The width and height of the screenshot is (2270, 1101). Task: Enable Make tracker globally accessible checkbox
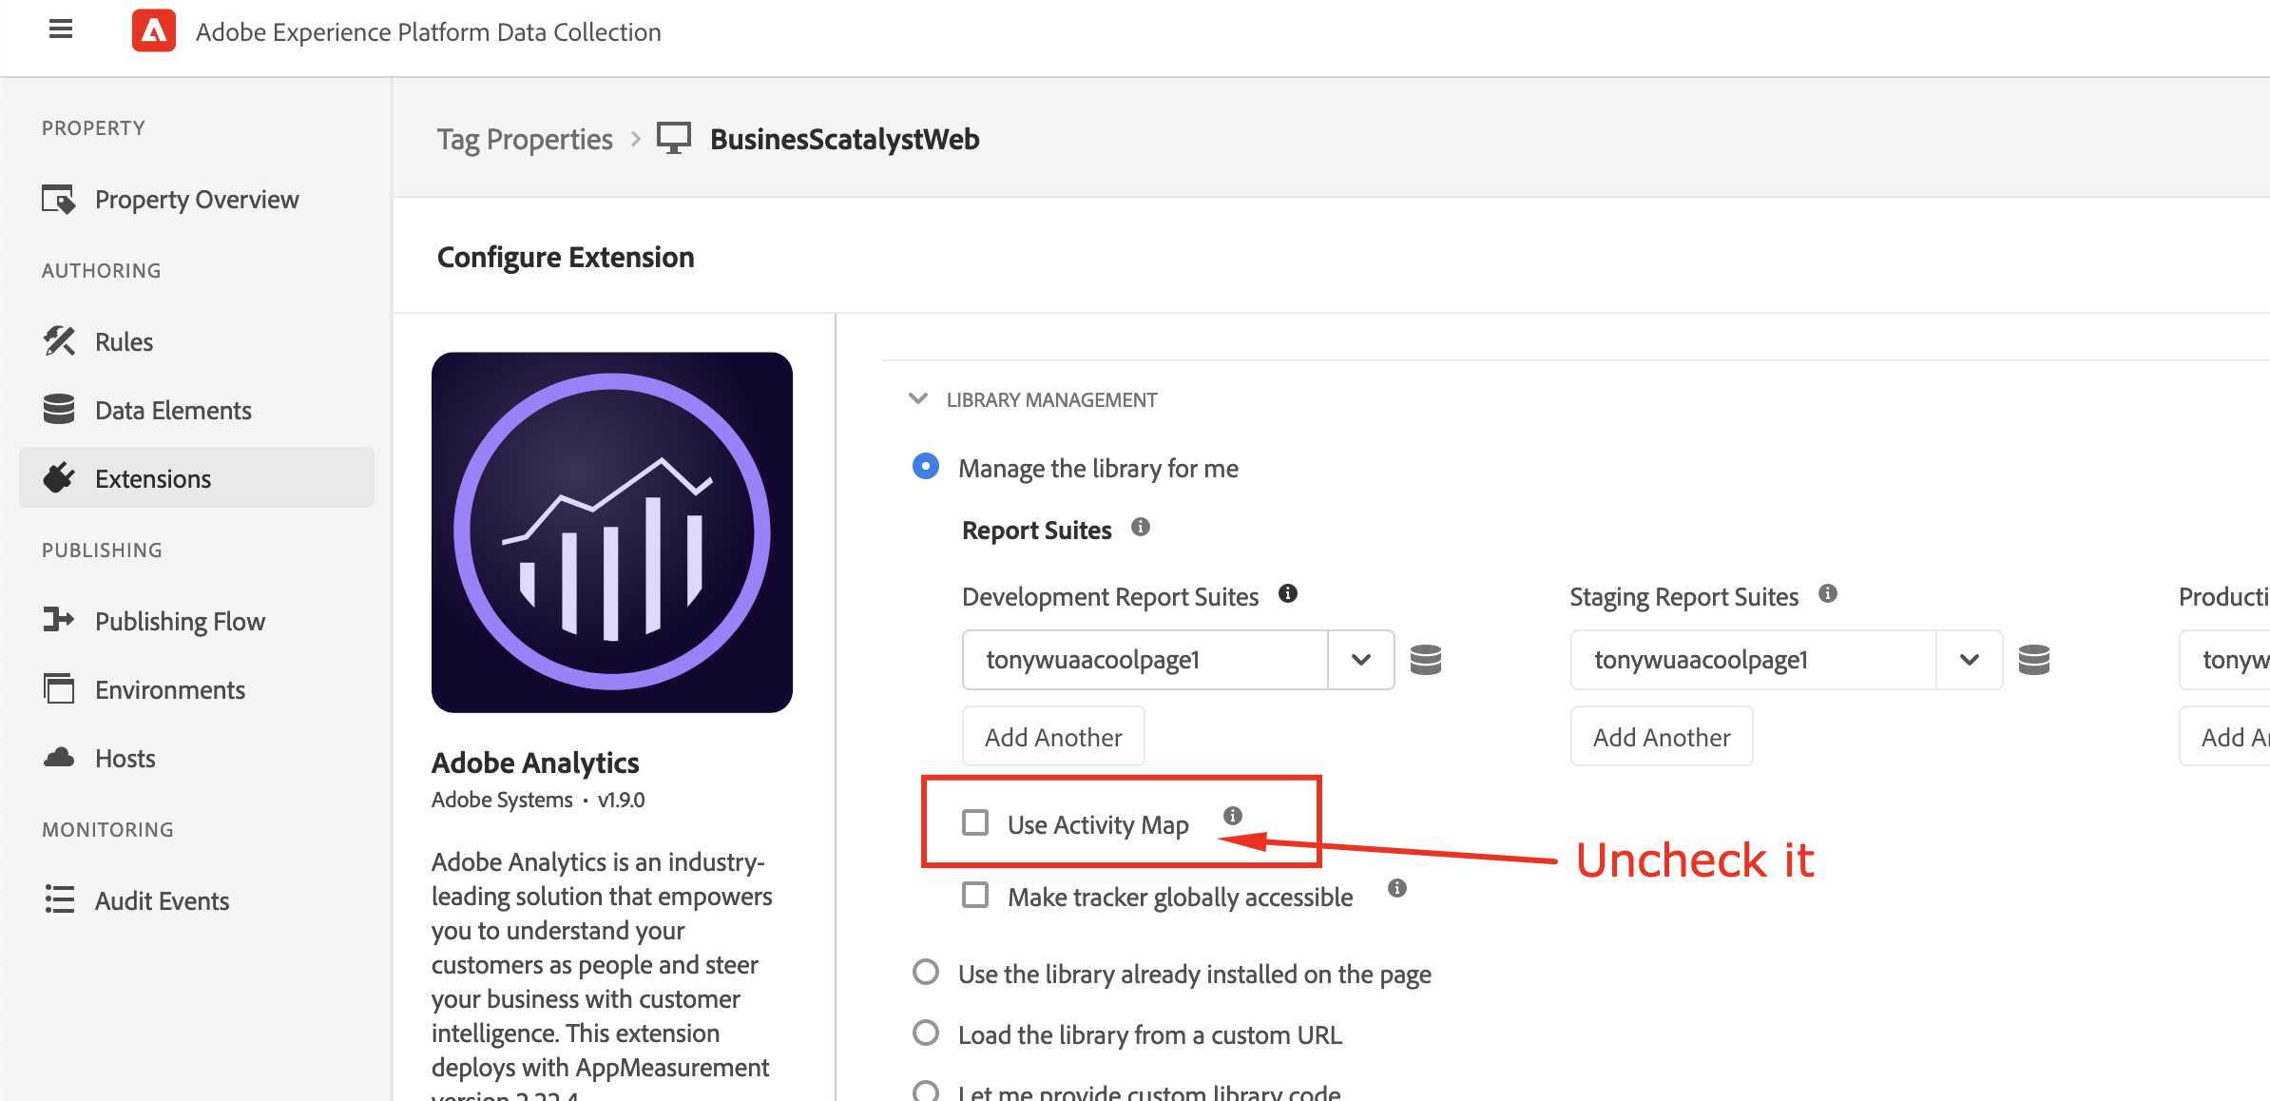975,895
